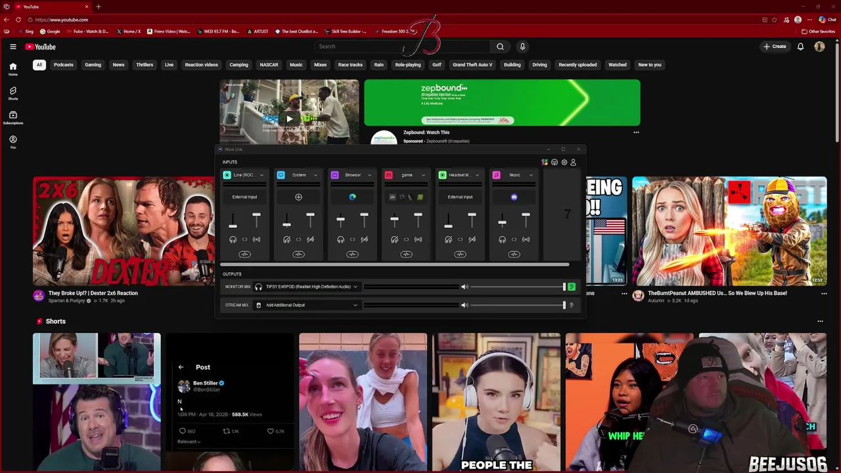
Task: Click the Browser channel monitor fader
Action: click(x=340, y=220)
